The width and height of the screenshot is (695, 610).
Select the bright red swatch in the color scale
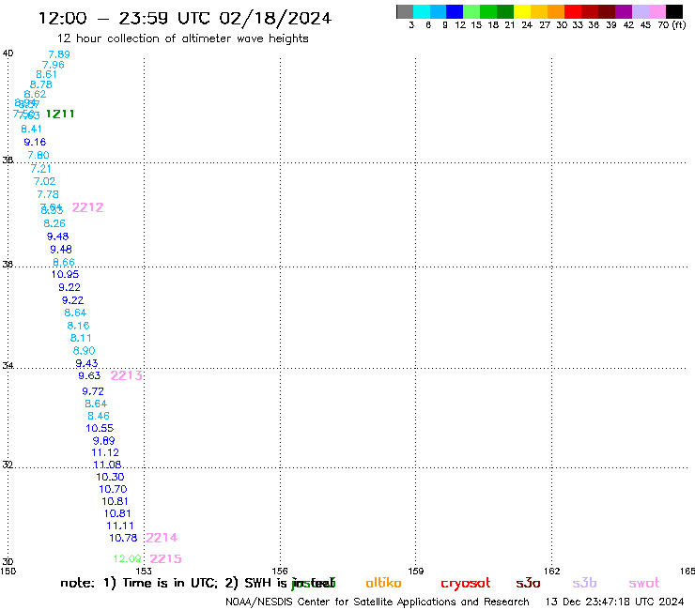(x=573, y=11)
